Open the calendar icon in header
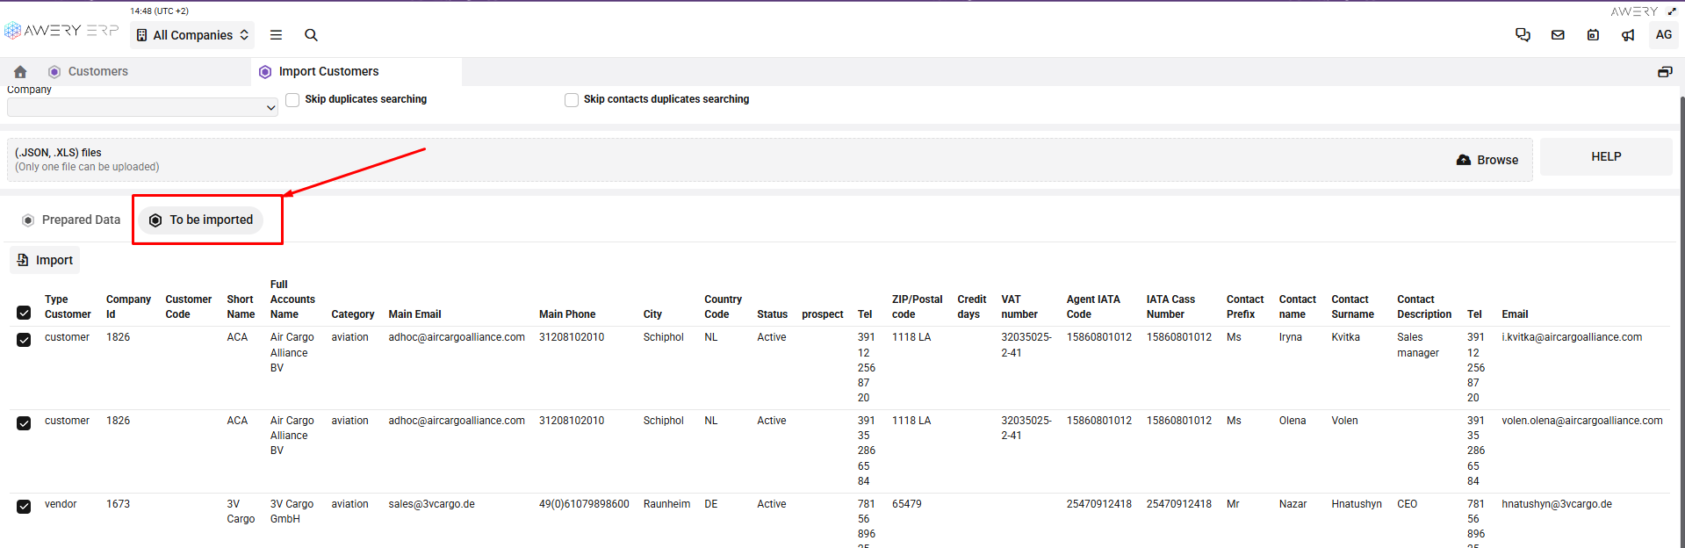 [1593, 35]
